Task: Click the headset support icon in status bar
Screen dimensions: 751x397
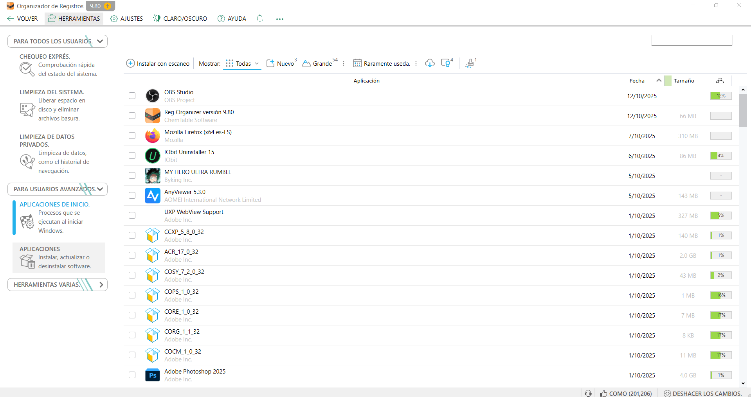Action: pos(588,393)
